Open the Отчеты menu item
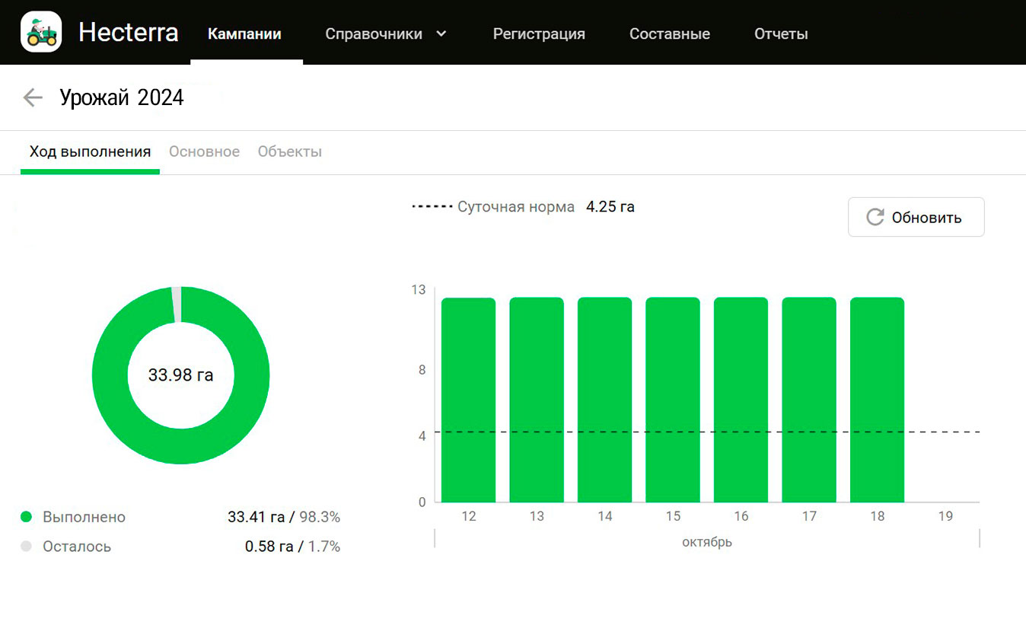The width and height of the screenshot is (1026, 641). (x=781, y=34)
